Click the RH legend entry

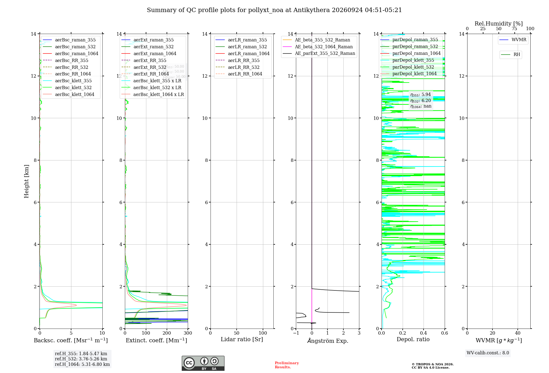pos(511,55)
